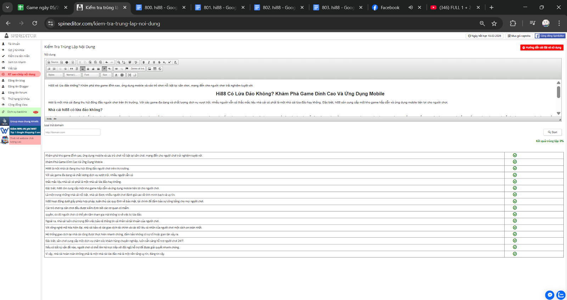This screenshot has height=300, width=567.
Task: Open the Find magnifier in editor toolbar
Action: tap(119, 62)
